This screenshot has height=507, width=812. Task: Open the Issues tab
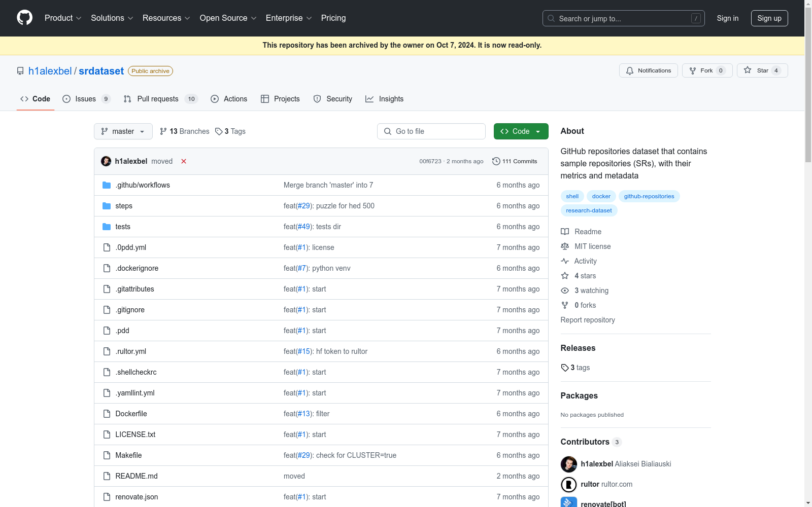click(x=86, y=99)
